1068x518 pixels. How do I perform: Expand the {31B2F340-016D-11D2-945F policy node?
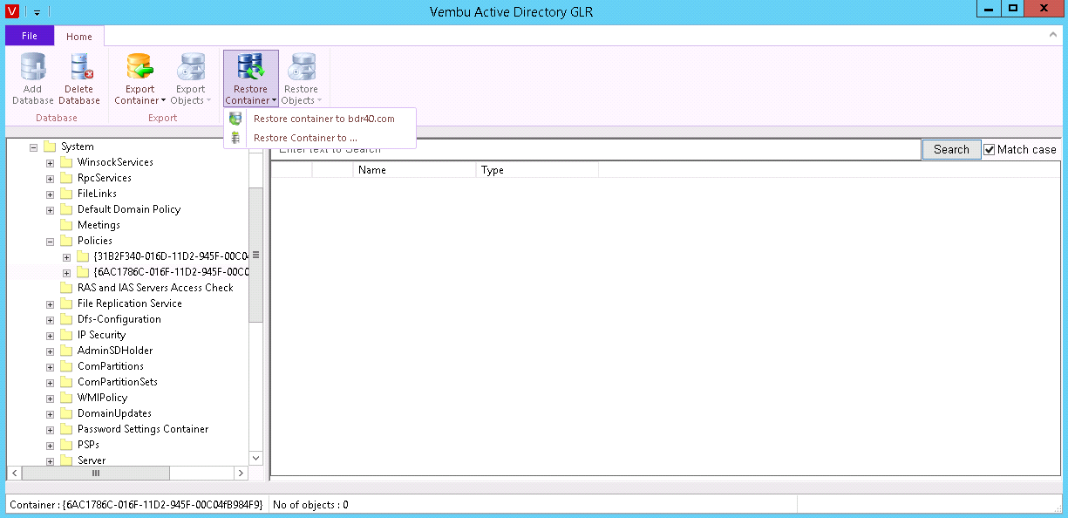tap(66, 257)
